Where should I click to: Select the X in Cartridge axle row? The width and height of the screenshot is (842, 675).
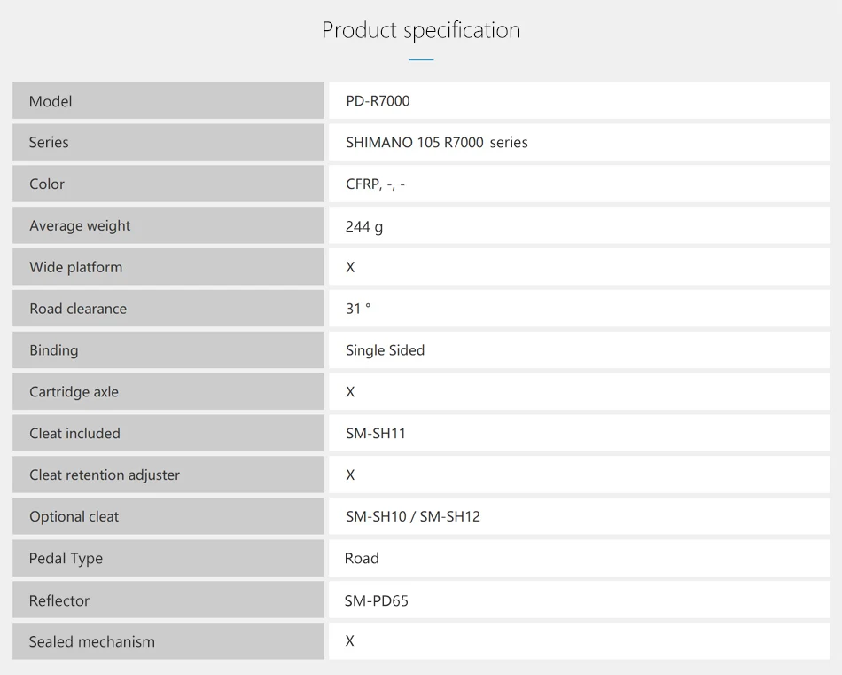(350, 392)
